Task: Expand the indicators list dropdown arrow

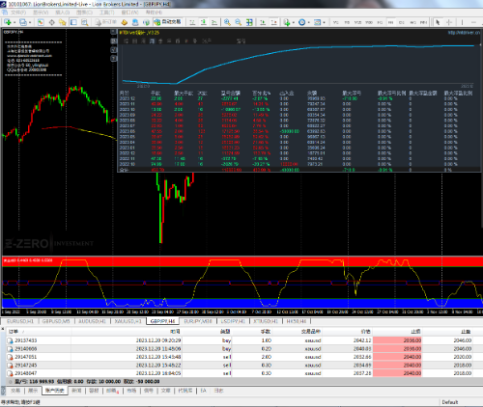Action: (x=294, y=22)
